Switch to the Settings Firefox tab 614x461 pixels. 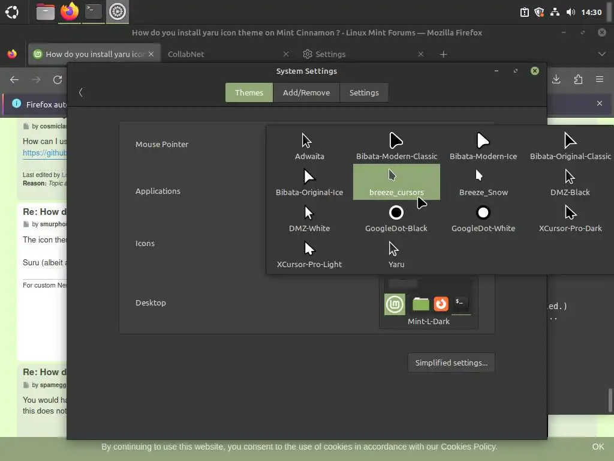pos(362,54)
